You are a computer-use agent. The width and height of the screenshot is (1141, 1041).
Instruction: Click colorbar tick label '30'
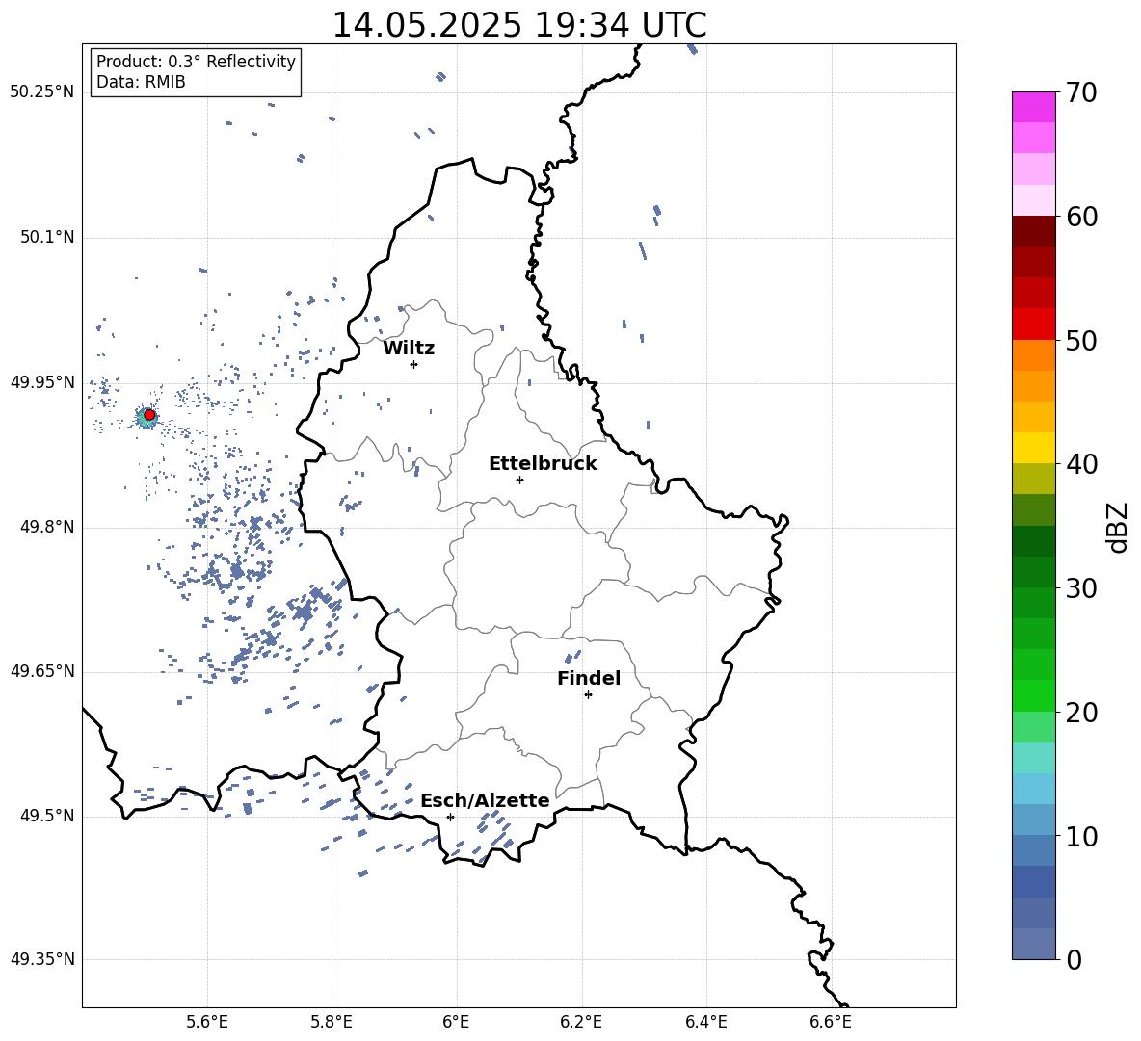pos(1081,588)
